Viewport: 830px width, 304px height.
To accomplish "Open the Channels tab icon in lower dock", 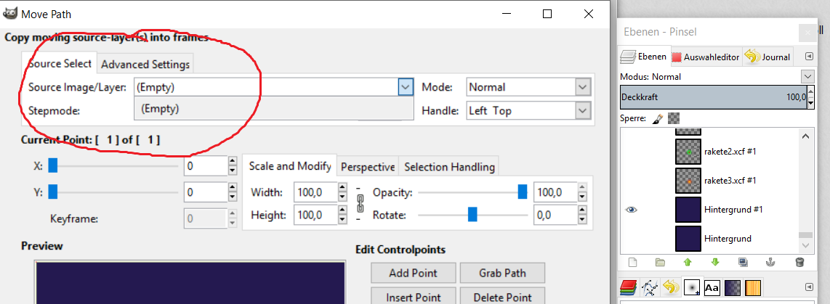I will point(629,287).
